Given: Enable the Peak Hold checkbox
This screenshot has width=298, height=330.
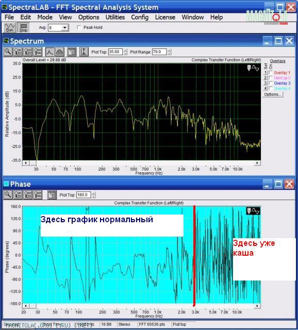Looking at the screenshot, I should tap(79, 27).
